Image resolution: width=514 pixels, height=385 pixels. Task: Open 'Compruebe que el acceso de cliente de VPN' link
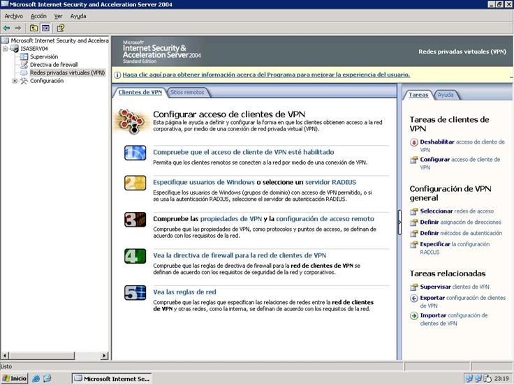(x=244, y=152)
